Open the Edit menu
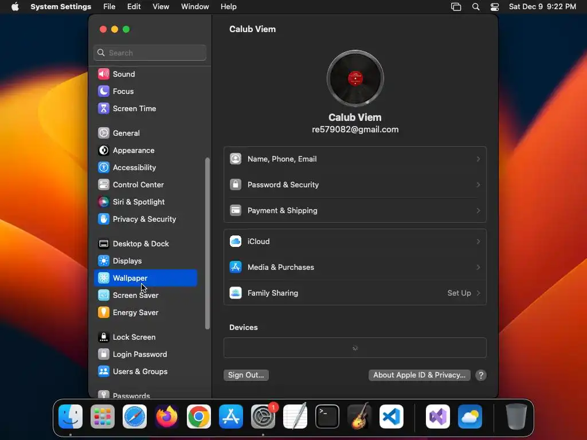The width and height of the screenshot is (587, 440). [134, 7]
